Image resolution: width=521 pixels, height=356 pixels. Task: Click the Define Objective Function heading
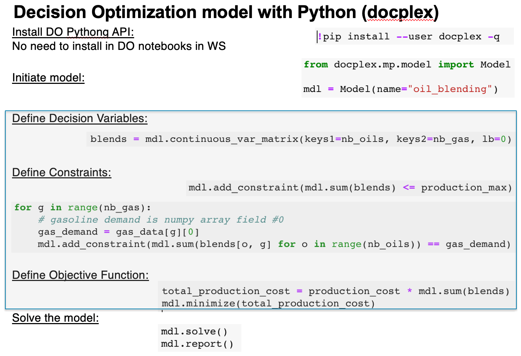pyautogui.click(x=80, y=275)
